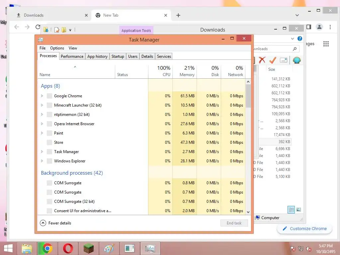
Task: Expand the Google Chrome process
Action: [x=42, y=96]
